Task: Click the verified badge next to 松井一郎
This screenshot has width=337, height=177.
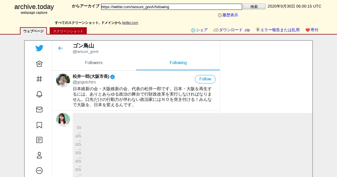Action: pos(112,77)
